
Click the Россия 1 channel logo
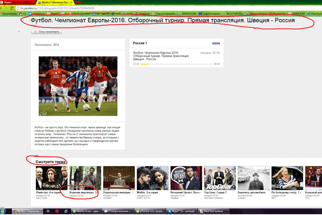[x=216, y=43]
